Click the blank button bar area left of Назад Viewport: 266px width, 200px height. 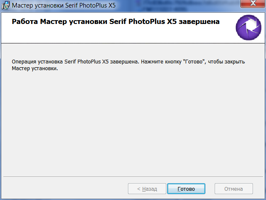tap(65, 189)
